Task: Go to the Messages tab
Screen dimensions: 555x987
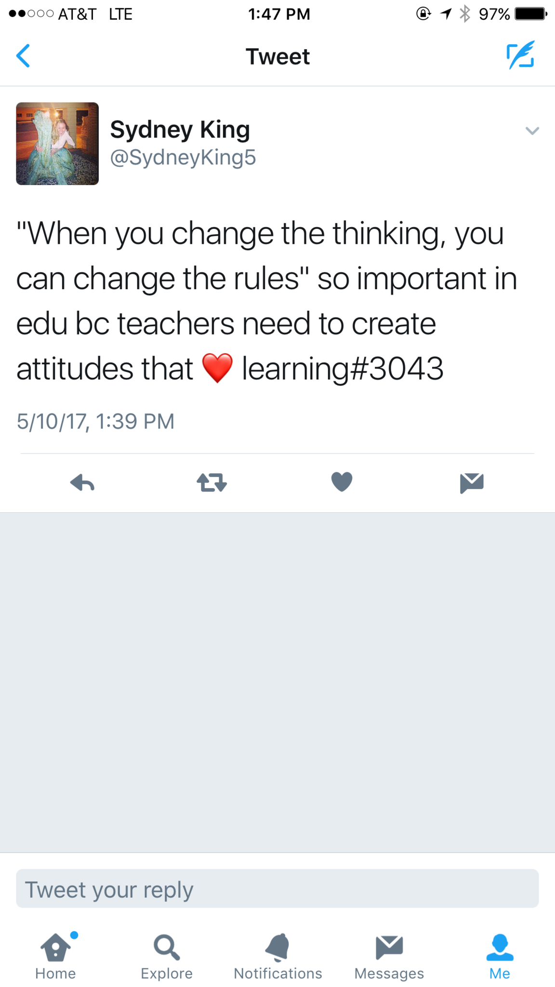Action: pyautogui.click(x=389, y=956)
